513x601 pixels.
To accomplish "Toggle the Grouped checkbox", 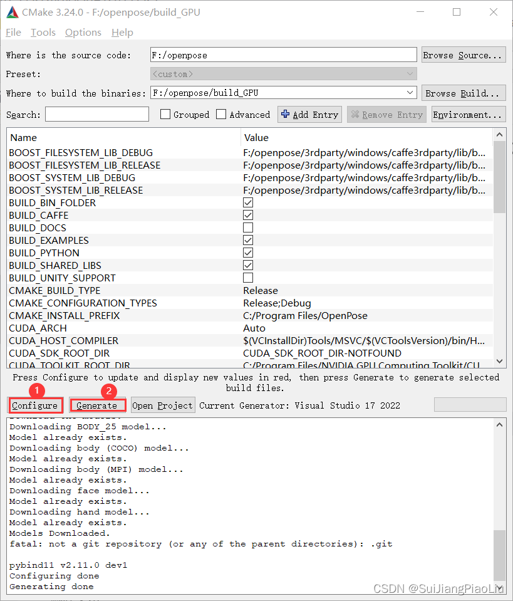I will (x=165, y=114).
